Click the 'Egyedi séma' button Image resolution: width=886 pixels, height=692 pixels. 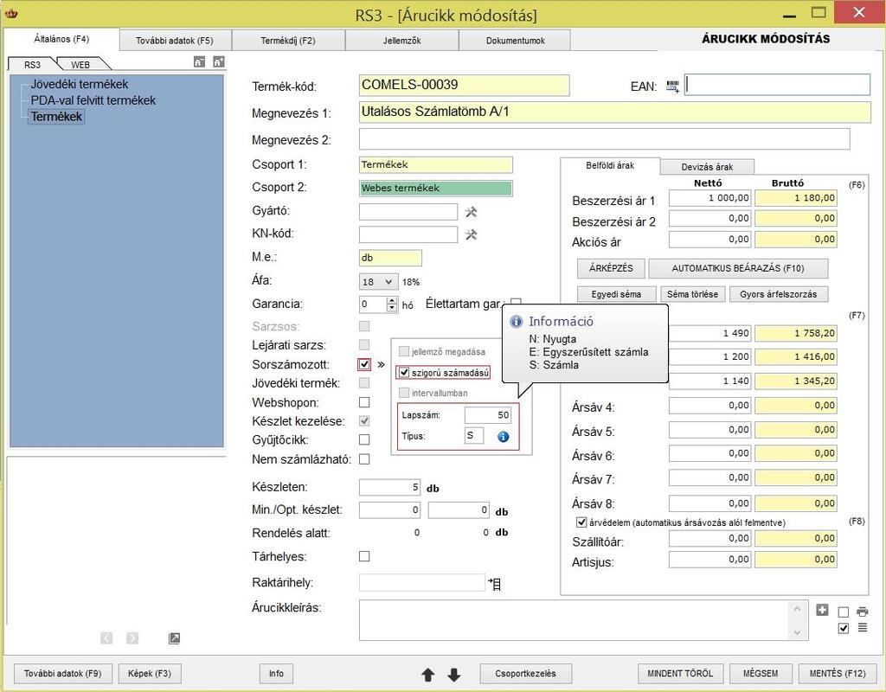tap(616, 294)
